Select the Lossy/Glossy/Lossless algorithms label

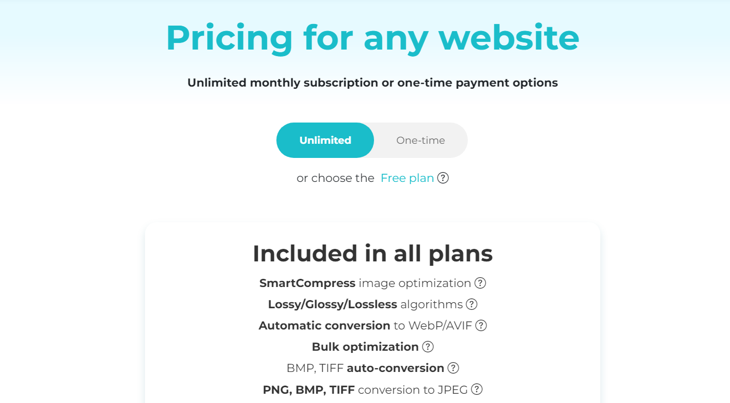coord(365,304)
